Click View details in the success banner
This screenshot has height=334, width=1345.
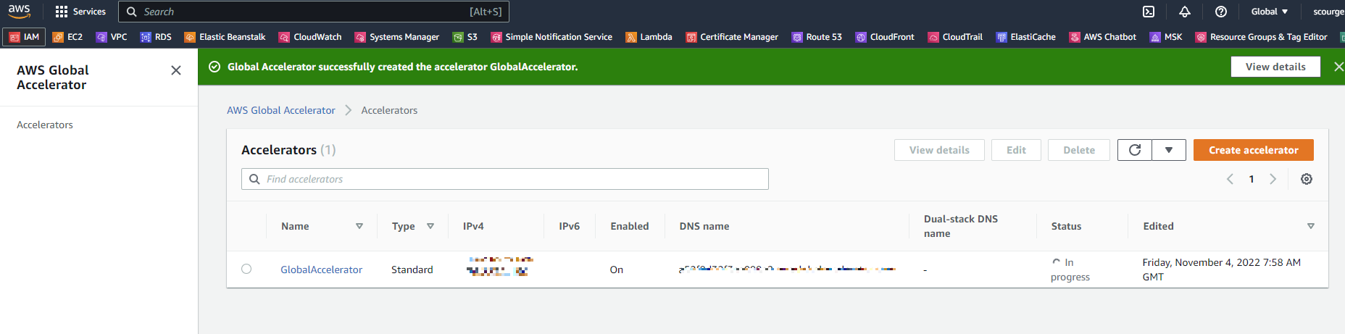pyautogui.click(x=1275, y=67)
